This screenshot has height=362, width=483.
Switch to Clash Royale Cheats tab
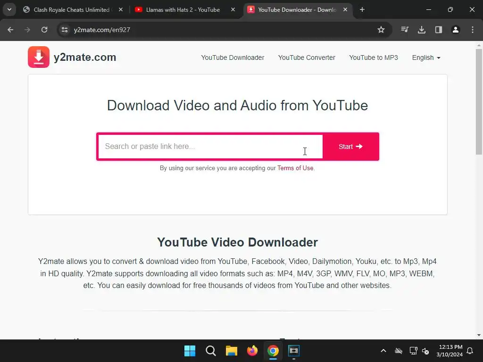pos(72,9)
